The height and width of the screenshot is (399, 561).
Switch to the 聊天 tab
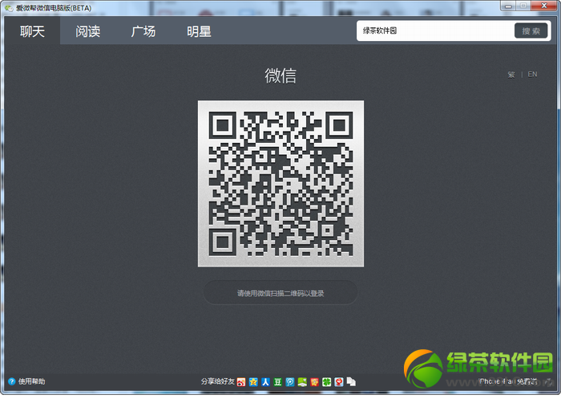coord(32,31)
